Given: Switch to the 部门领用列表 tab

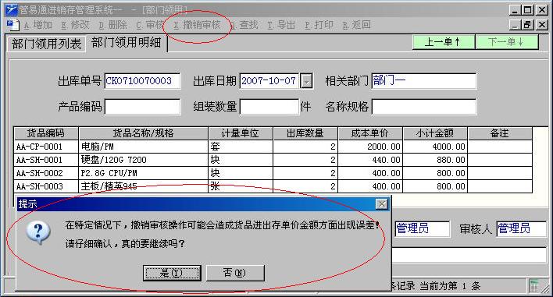Looking at the screenshot, I should tap(46, 44).
